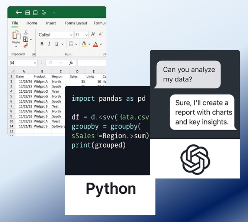Screen dimensions: 248x222
Task: Click the Select All corner triangle
Action: 13,71
